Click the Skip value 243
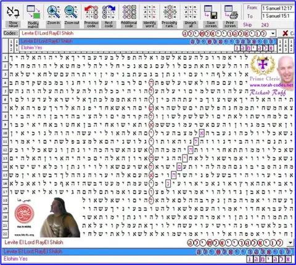Viewport: 296px width, 265px height. [x=265, y=25]
